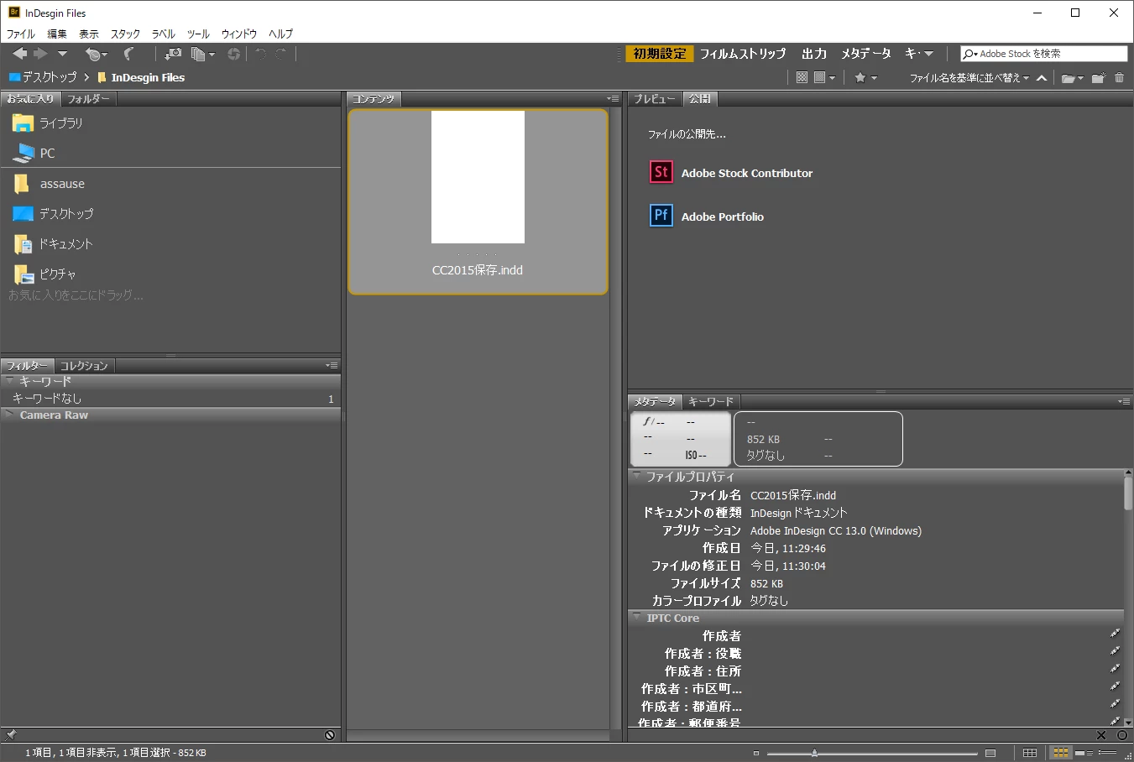The image size is (1134, 762).
Task: Switch to the お気に入り tab
Action: tap(31, 99)
